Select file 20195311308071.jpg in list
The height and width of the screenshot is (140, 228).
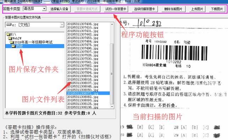[88, 93]
